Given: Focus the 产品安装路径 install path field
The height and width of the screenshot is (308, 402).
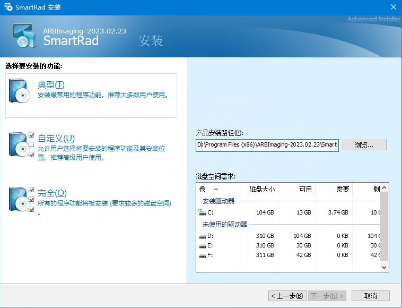Looking at the screenshot, I should click(x=267, y=146).
